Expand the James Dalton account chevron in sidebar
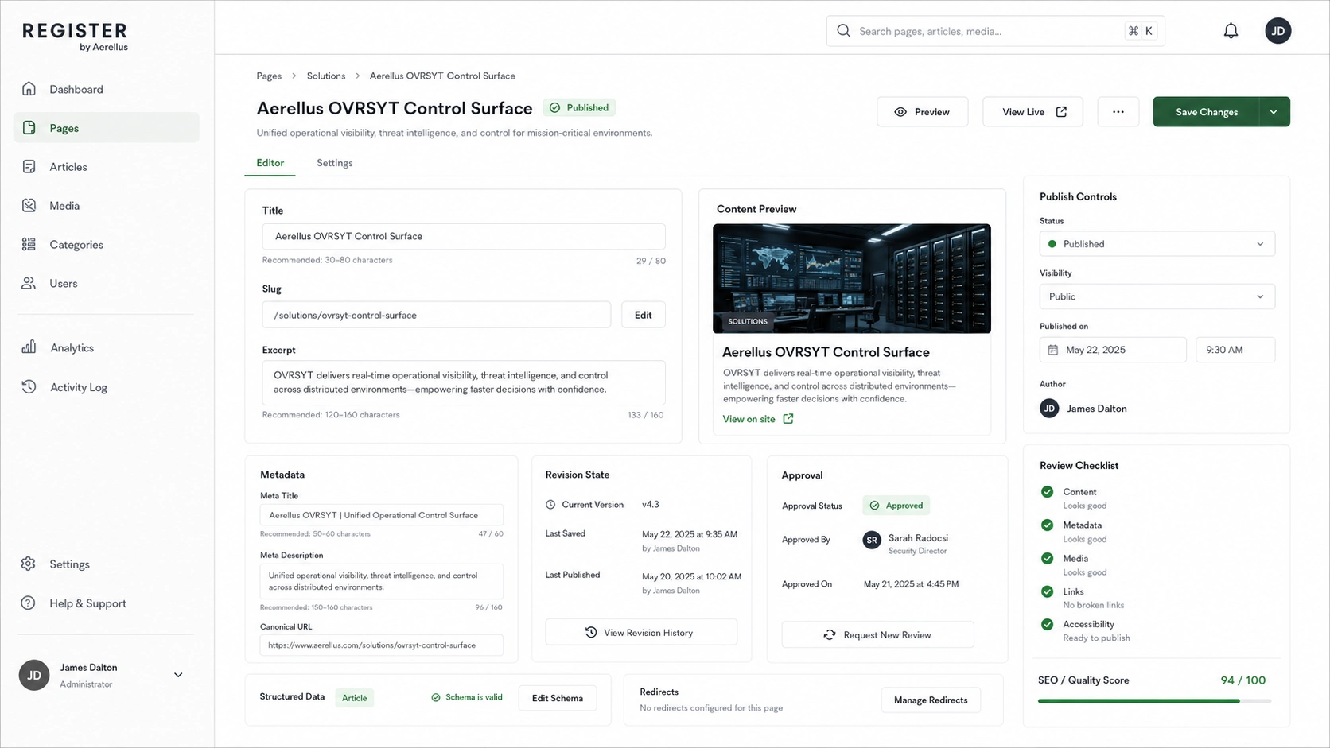The height and width of the screenshot is (748, 1330). 178,675
